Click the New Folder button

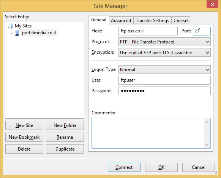tap(65, 125)
